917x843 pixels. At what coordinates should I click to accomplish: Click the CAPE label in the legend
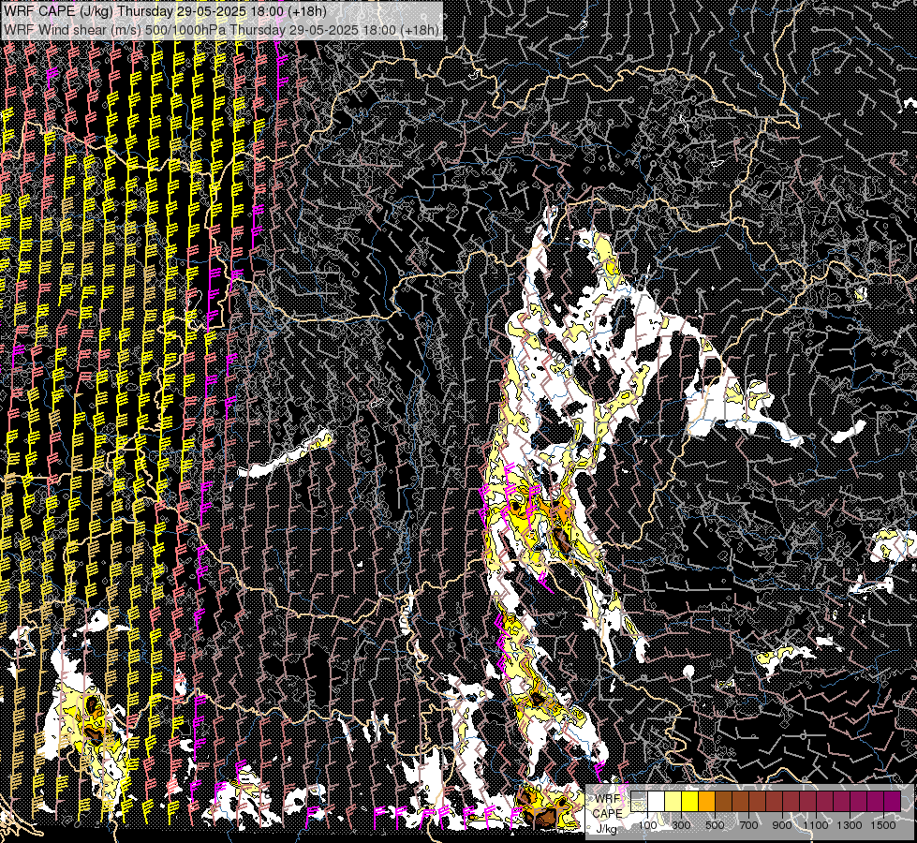pyautogui.click(x=607, y=814)
